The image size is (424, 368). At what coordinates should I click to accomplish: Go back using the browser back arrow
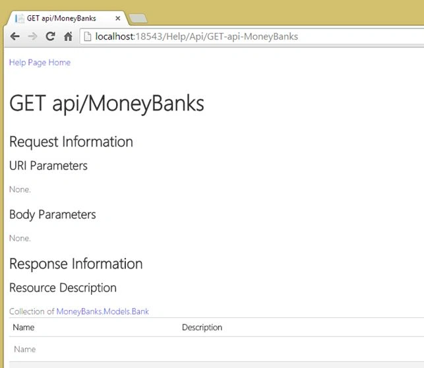(15, 36)
